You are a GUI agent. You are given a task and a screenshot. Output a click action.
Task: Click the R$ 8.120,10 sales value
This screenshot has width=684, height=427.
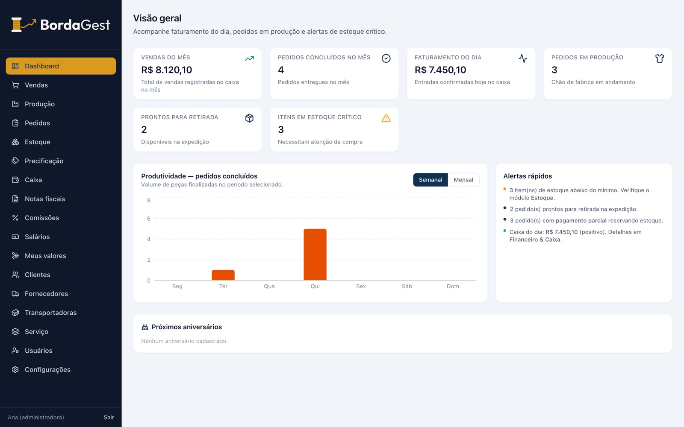[167, 70]
